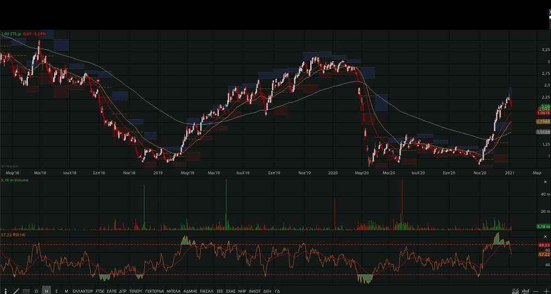Switch to the Ω timeframe
Viewport: 551px width, 294px height.
(x=36, y=291)
